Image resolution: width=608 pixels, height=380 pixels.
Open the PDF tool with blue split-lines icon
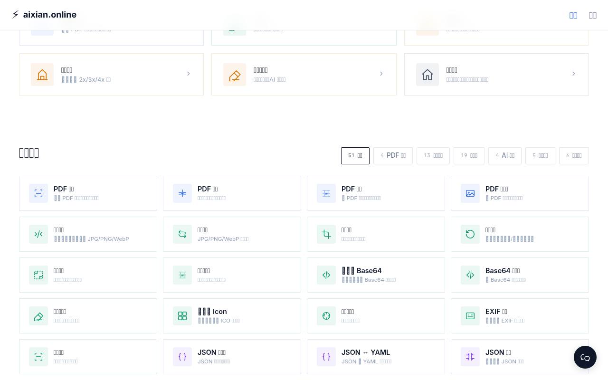(x=376, y=193)
